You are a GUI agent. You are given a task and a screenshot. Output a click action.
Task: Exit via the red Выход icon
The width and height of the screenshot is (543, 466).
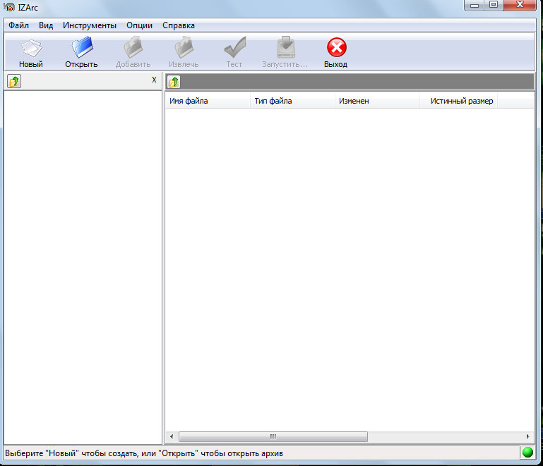tap(336, 47)
